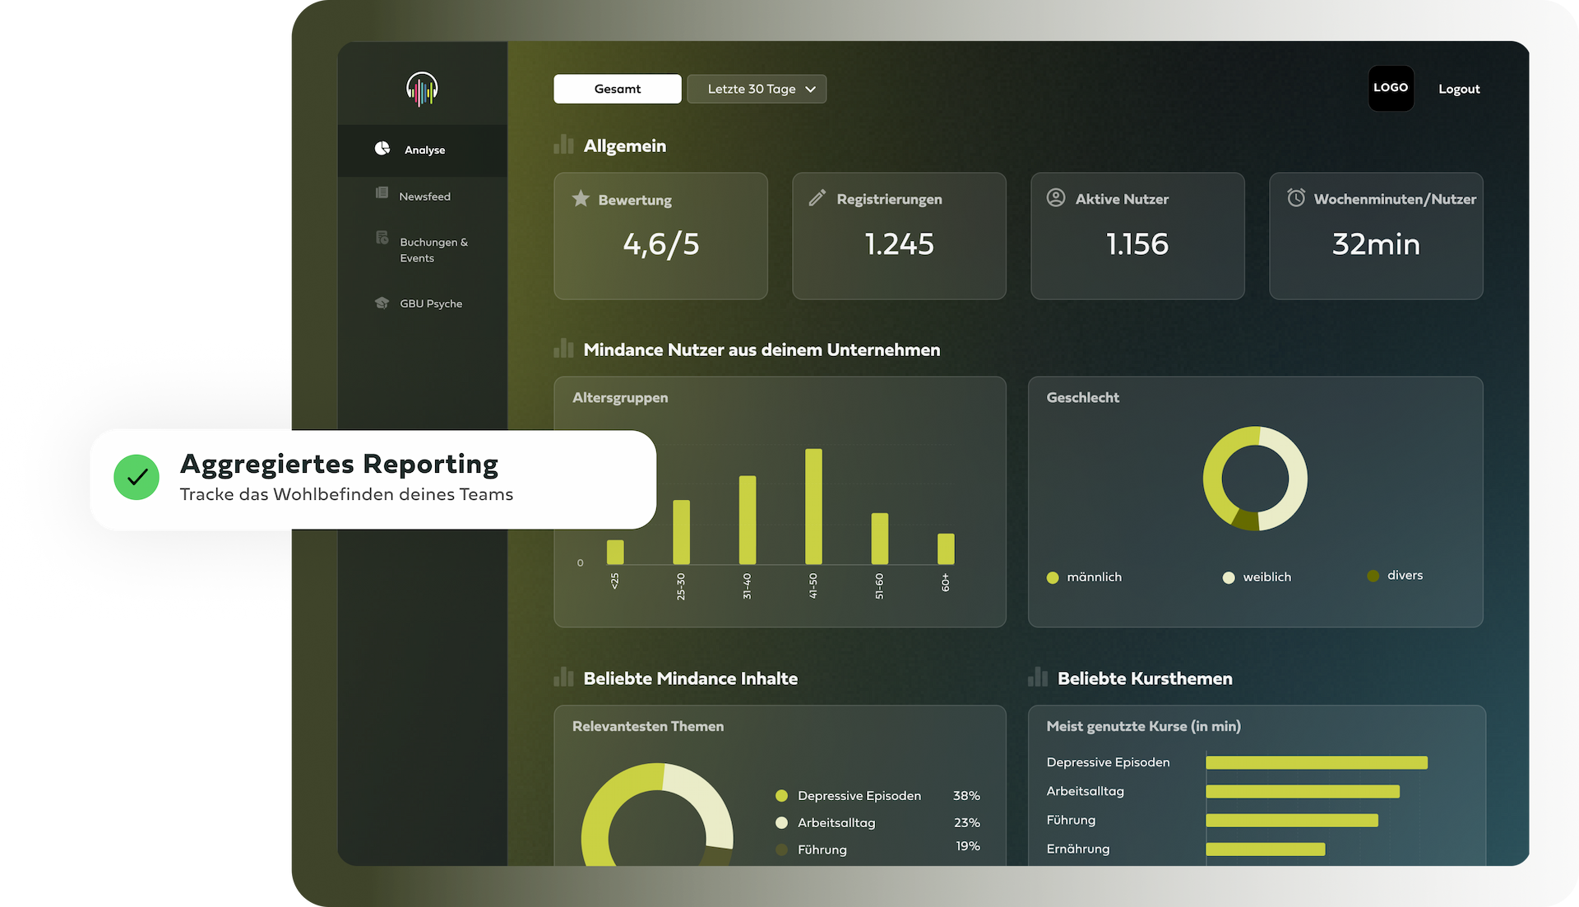
Task: Click the clock icon beside Wochenminuten/Nutzer
Action: (1296, 197)
